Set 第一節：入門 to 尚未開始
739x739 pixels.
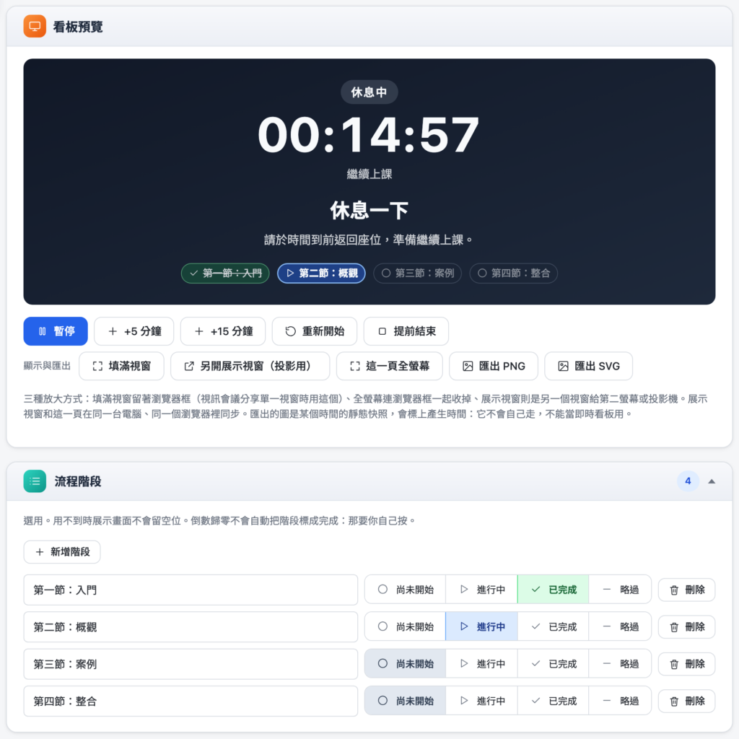click(406, 590)
